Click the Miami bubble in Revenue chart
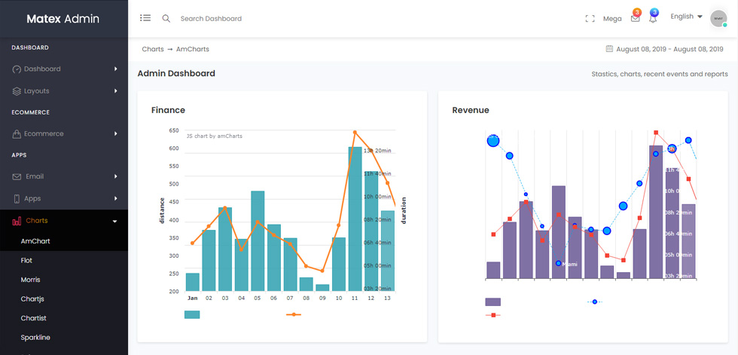Image resolution: width=738 pixels, height=355 pixels. click(558, 263)
